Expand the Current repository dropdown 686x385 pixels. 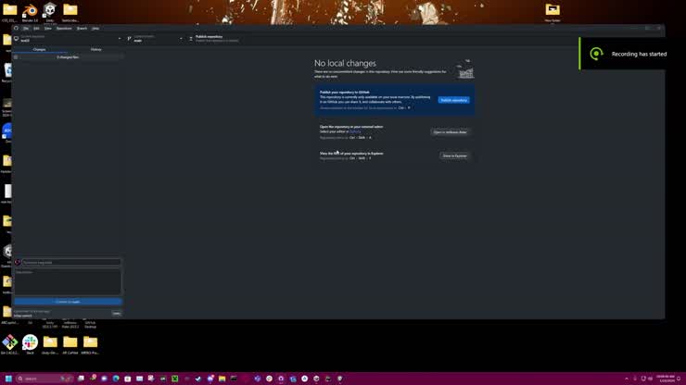(70, 38)
